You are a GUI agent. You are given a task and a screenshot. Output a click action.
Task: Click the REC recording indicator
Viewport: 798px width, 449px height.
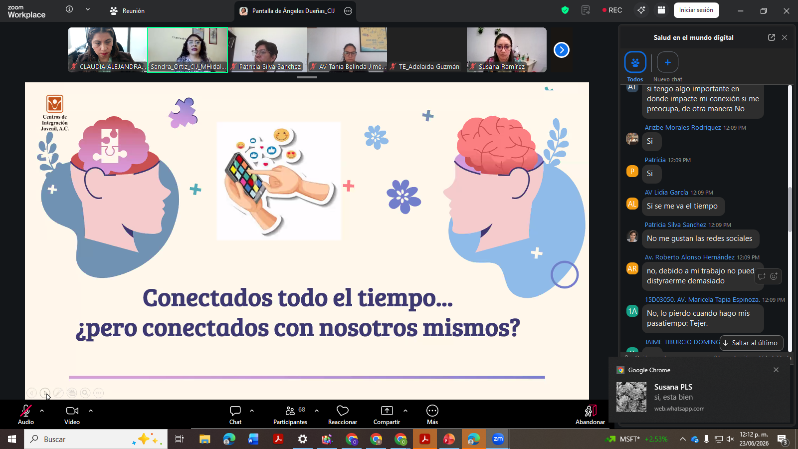[612, 10]
